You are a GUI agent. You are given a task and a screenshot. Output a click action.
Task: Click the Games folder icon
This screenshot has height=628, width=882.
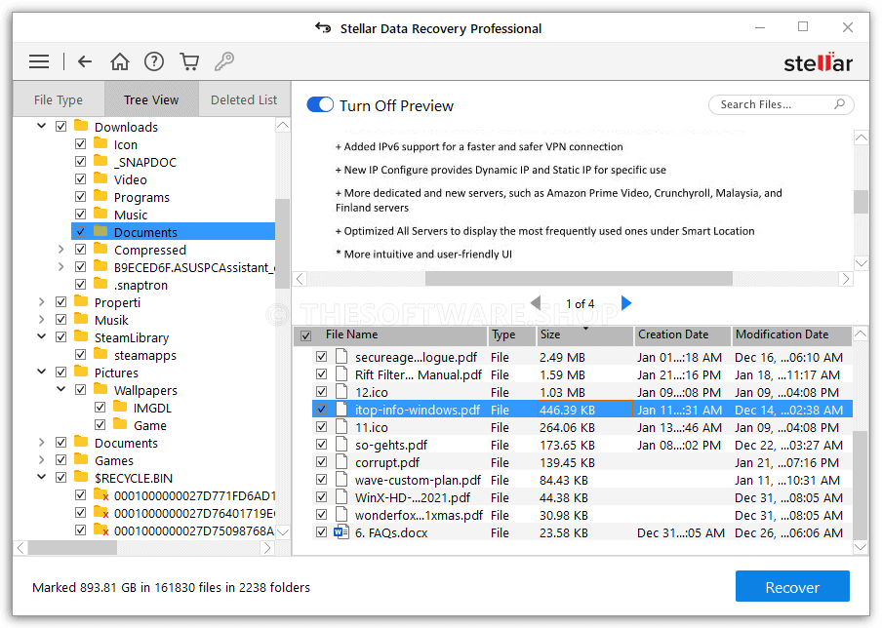pyautogui.click(x=81, y=459)
